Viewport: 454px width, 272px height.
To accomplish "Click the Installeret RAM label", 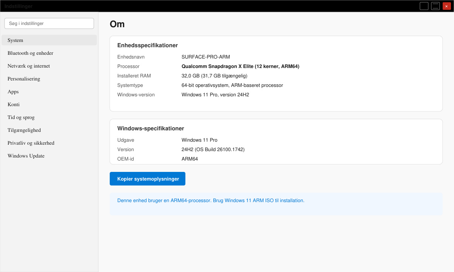I will (134, 76).
